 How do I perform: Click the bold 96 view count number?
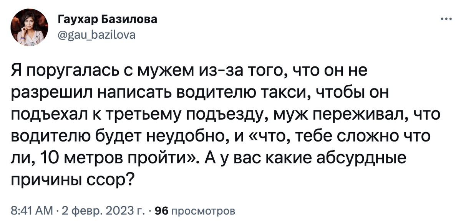tap(159, 210)
